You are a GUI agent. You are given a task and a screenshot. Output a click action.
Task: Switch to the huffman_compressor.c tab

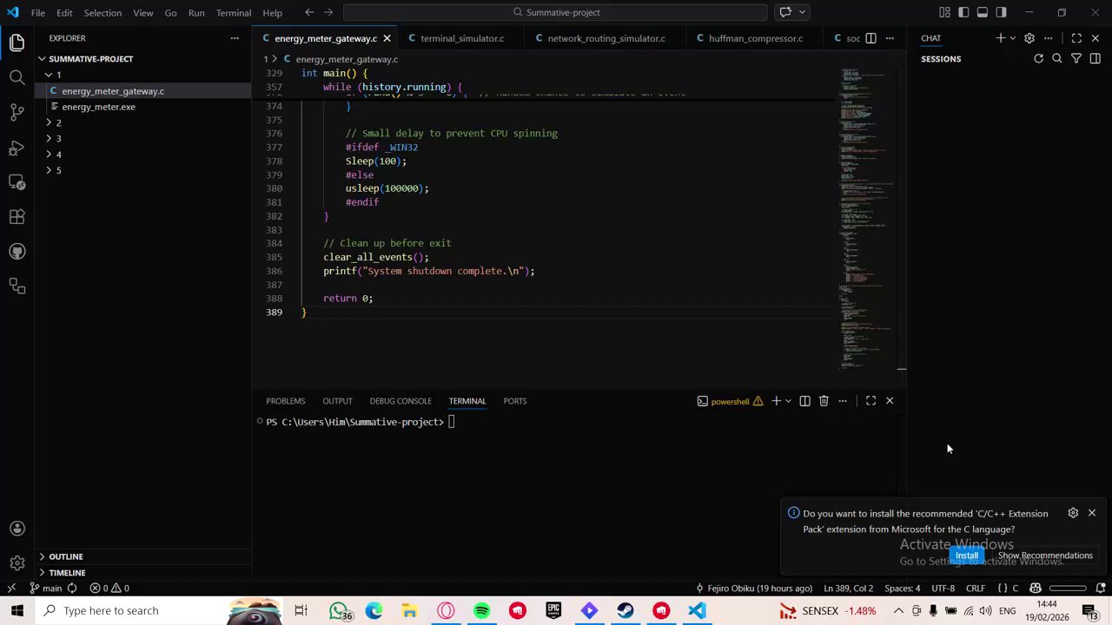click(x=756, y=38)
